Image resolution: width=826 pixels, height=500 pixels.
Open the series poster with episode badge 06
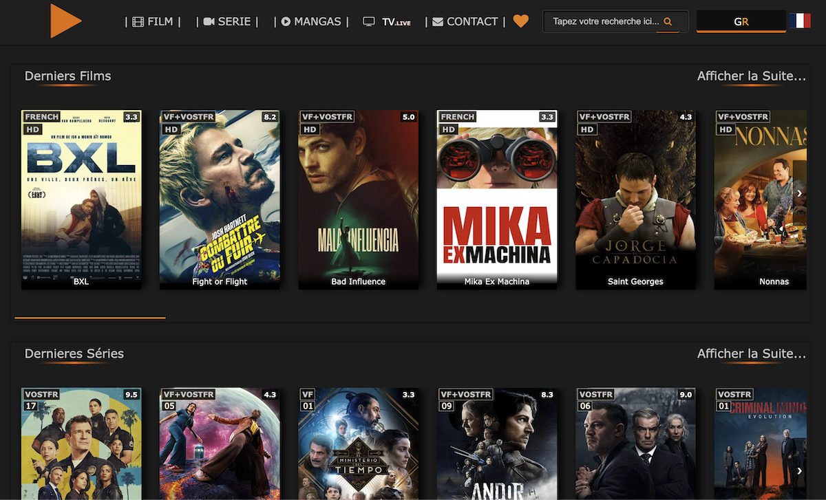pos(635,444)
